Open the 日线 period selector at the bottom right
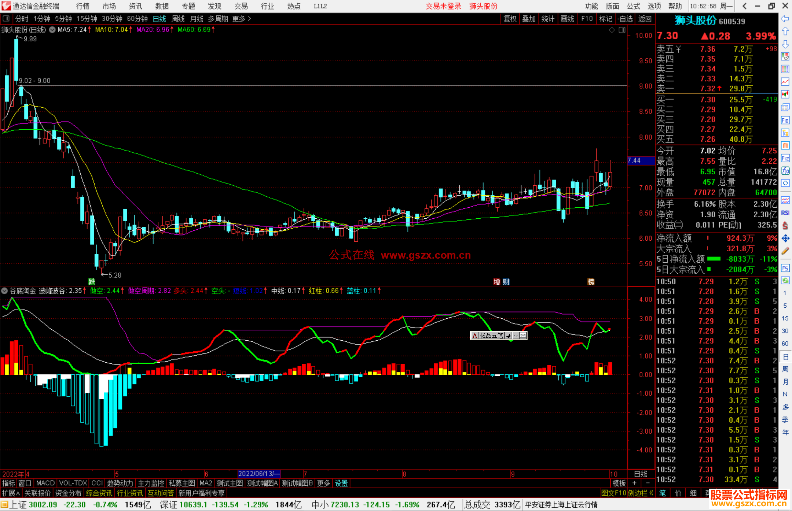Screen dimensions: 792x511 pos(641,474)
